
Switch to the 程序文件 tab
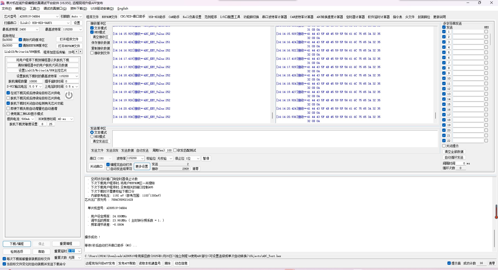92,17
